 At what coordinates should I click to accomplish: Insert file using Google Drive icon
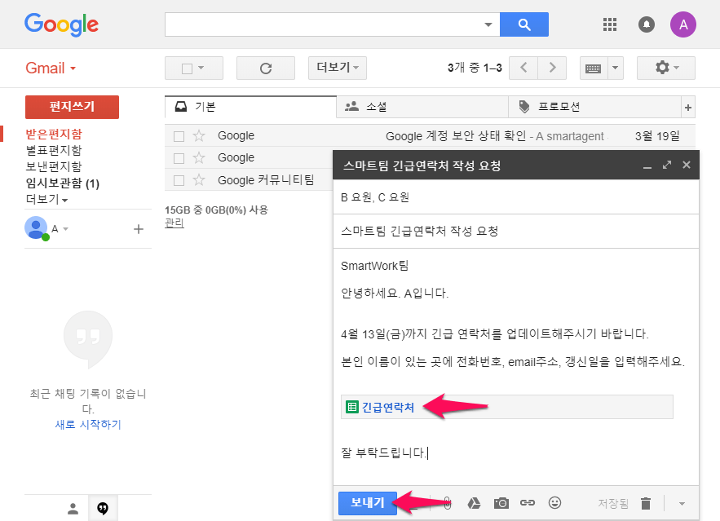pos(473,503)
